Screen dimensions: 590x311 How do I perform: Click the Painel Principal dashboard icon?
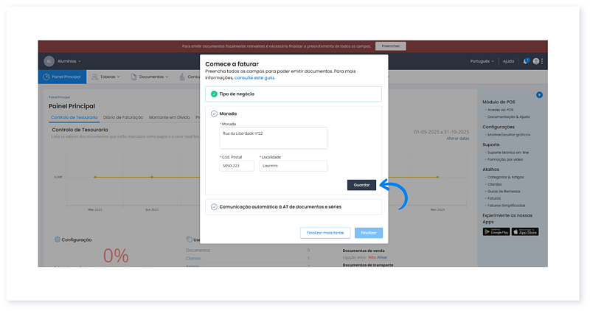[46, 76]
